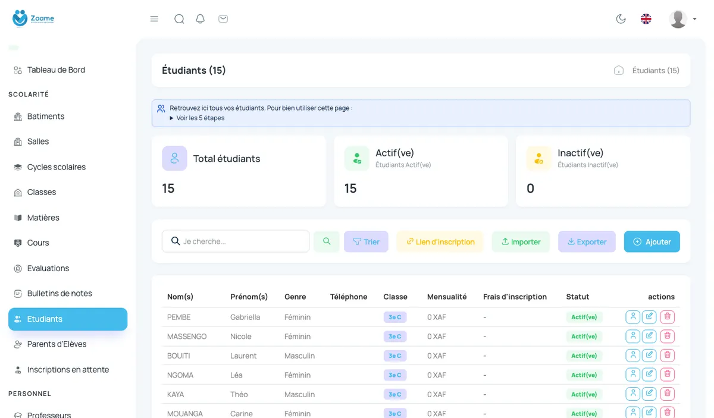
Task: Copy the Lien d'inscription link
Action: 440,241
